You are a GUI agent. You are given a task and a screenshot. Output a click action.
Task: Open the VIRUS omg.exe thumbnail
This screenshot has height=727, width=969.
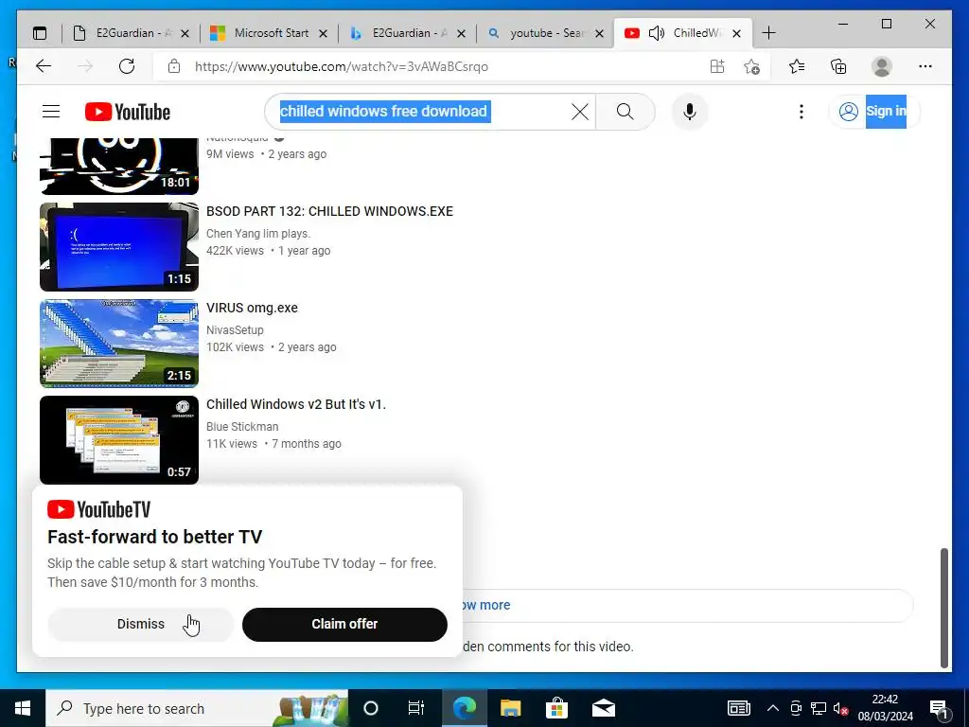point(119,343)
